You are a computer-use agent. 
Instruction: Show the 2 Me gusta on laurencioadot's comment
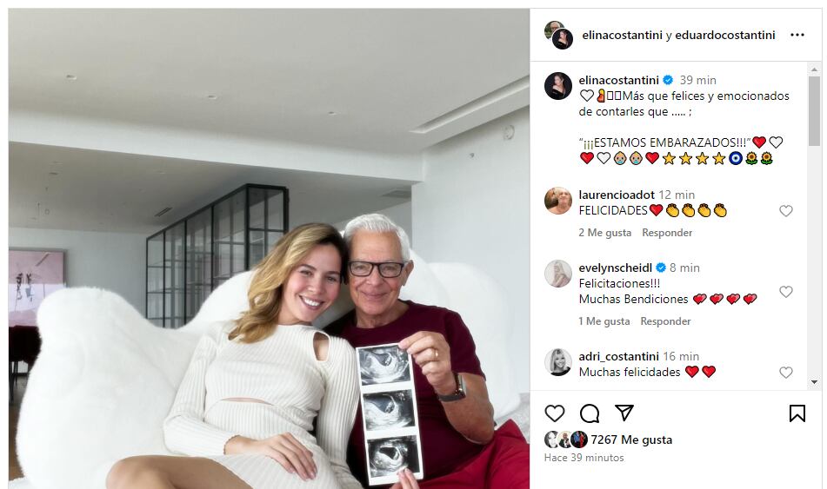(605, 233)
